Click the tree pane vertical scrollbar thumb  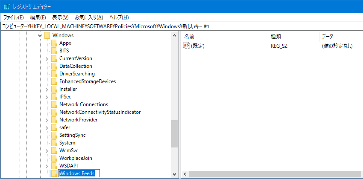click(174, 134)
